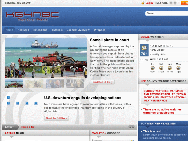Select the elderly man slideshow thumbnail
Image resolution: width=188 pixels, height=141 pixels.
point(55,84)
